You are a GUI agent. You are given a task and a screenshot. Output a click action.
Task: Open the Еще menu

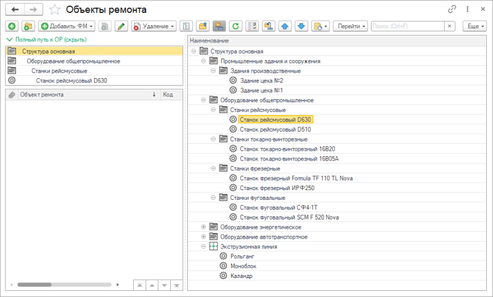tap(475, 26)
